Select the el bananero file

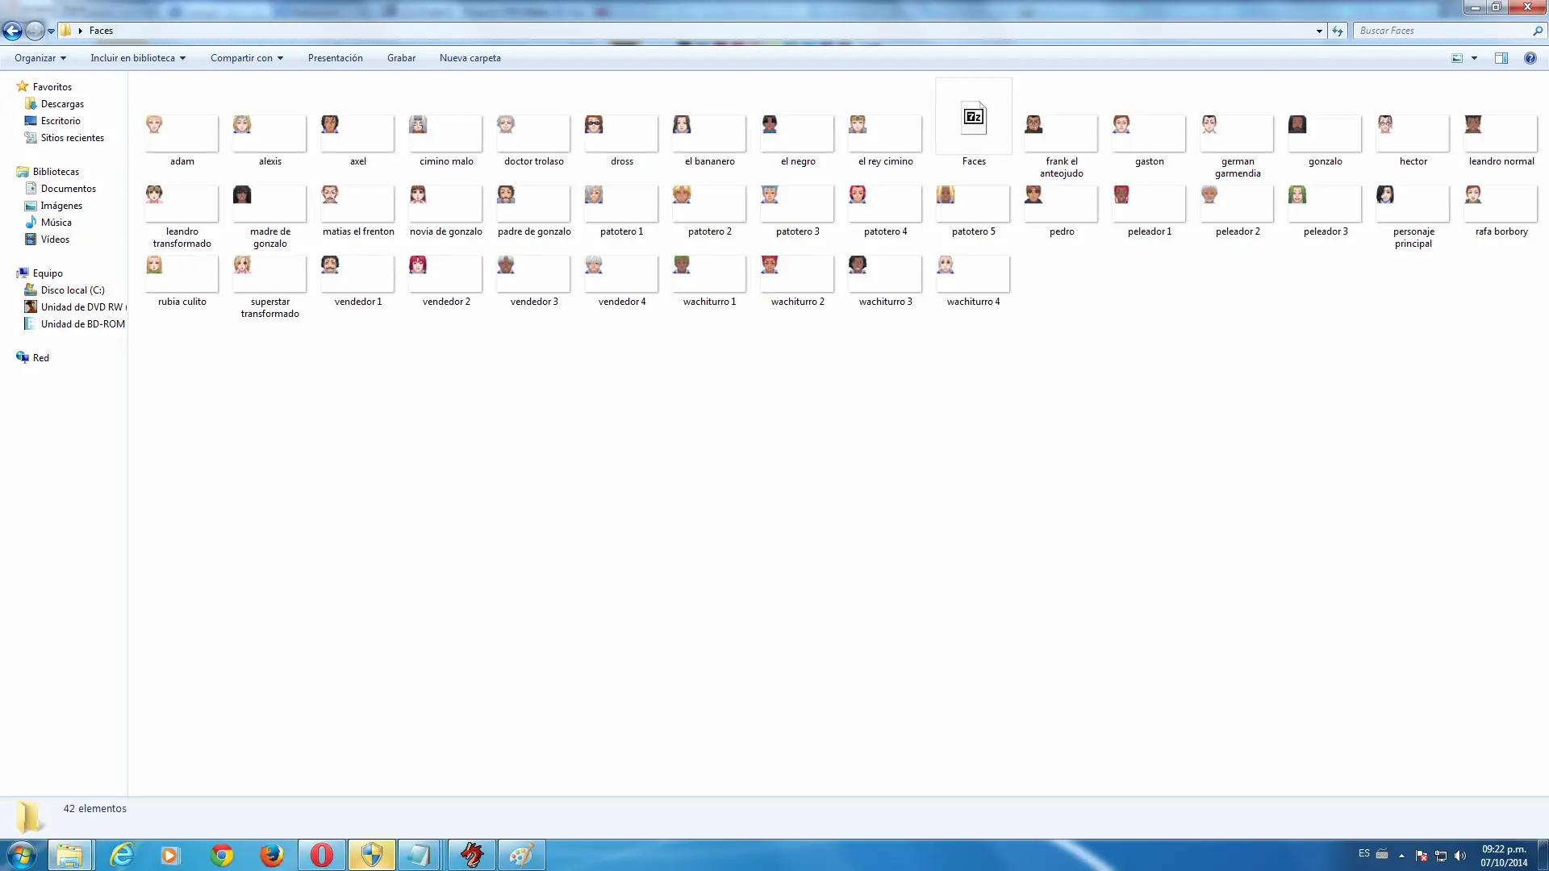point(710,134)
